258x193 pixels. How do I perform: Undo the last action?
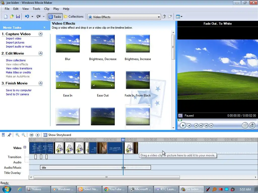(27, 17)
